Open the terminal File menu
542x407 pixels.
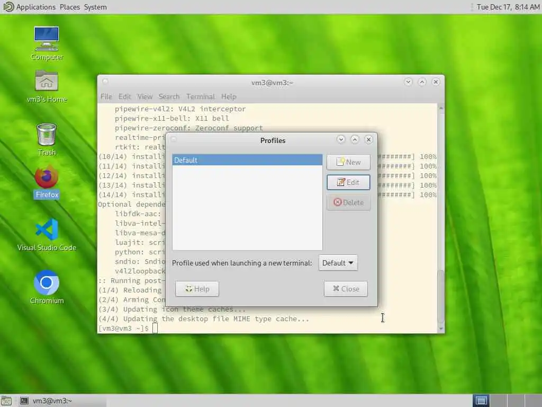(106, 96)
